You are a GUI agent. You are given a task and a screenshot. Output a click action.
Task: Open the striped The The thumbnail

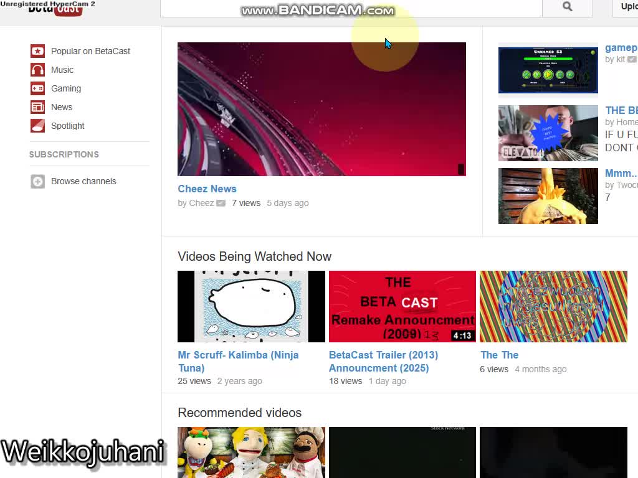(553, 306)
